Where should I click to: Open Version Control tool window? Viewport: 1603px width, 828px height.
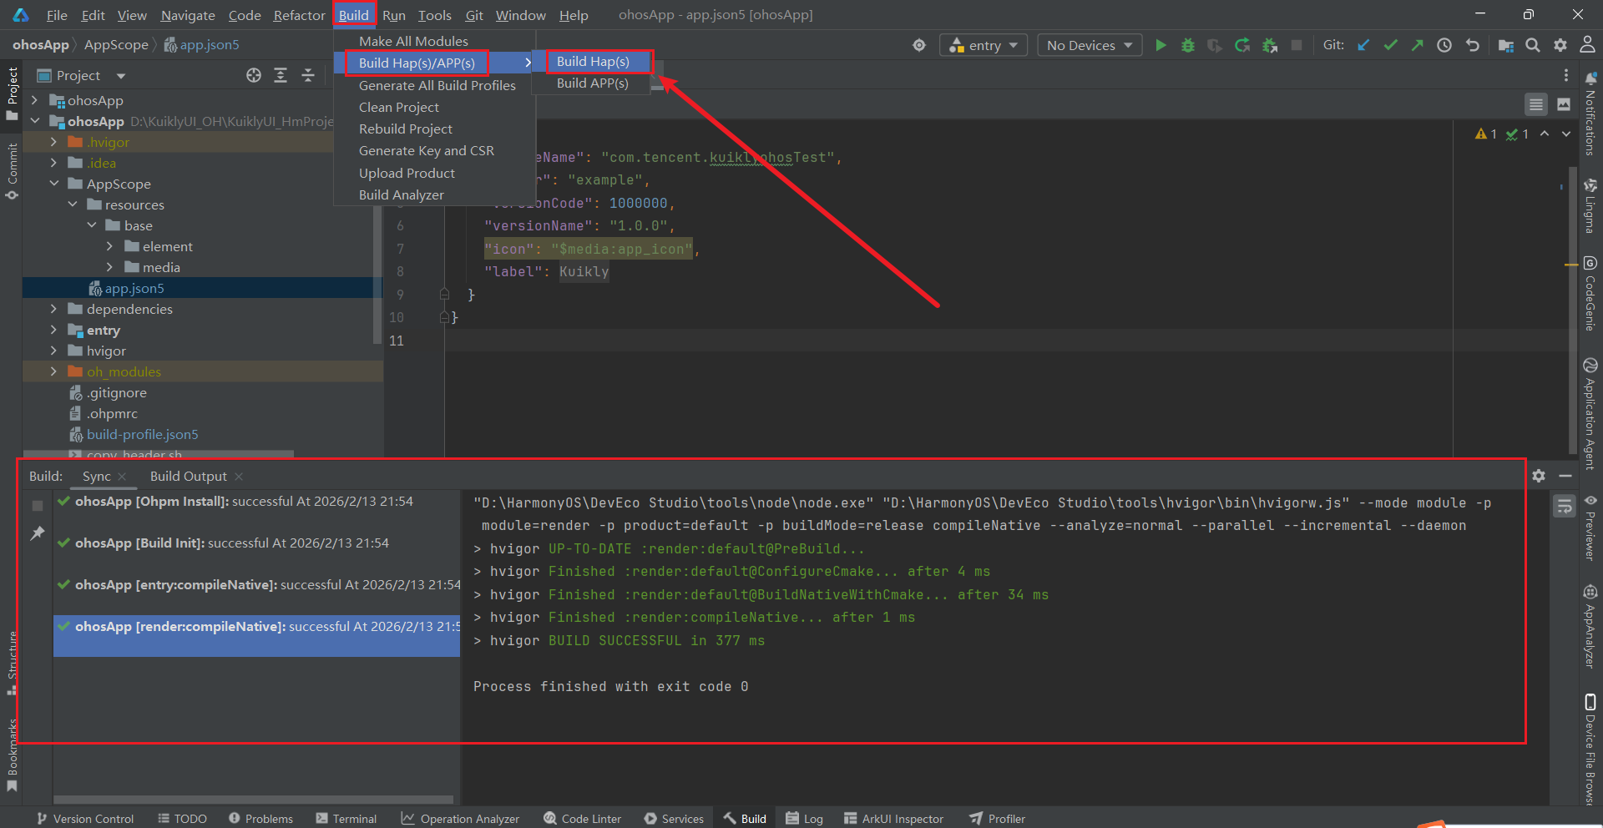[x=84, y=818]
